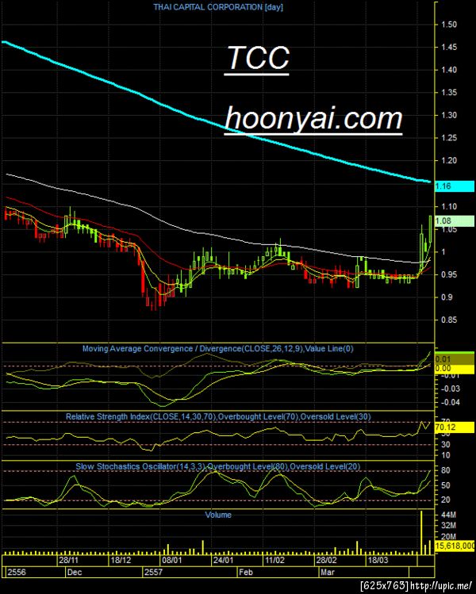Image resolution: width=476 pixels, height=594 pixels.
Task: Select the cyan 1.16 moving average value tag
Action: [x=455, y=186]
